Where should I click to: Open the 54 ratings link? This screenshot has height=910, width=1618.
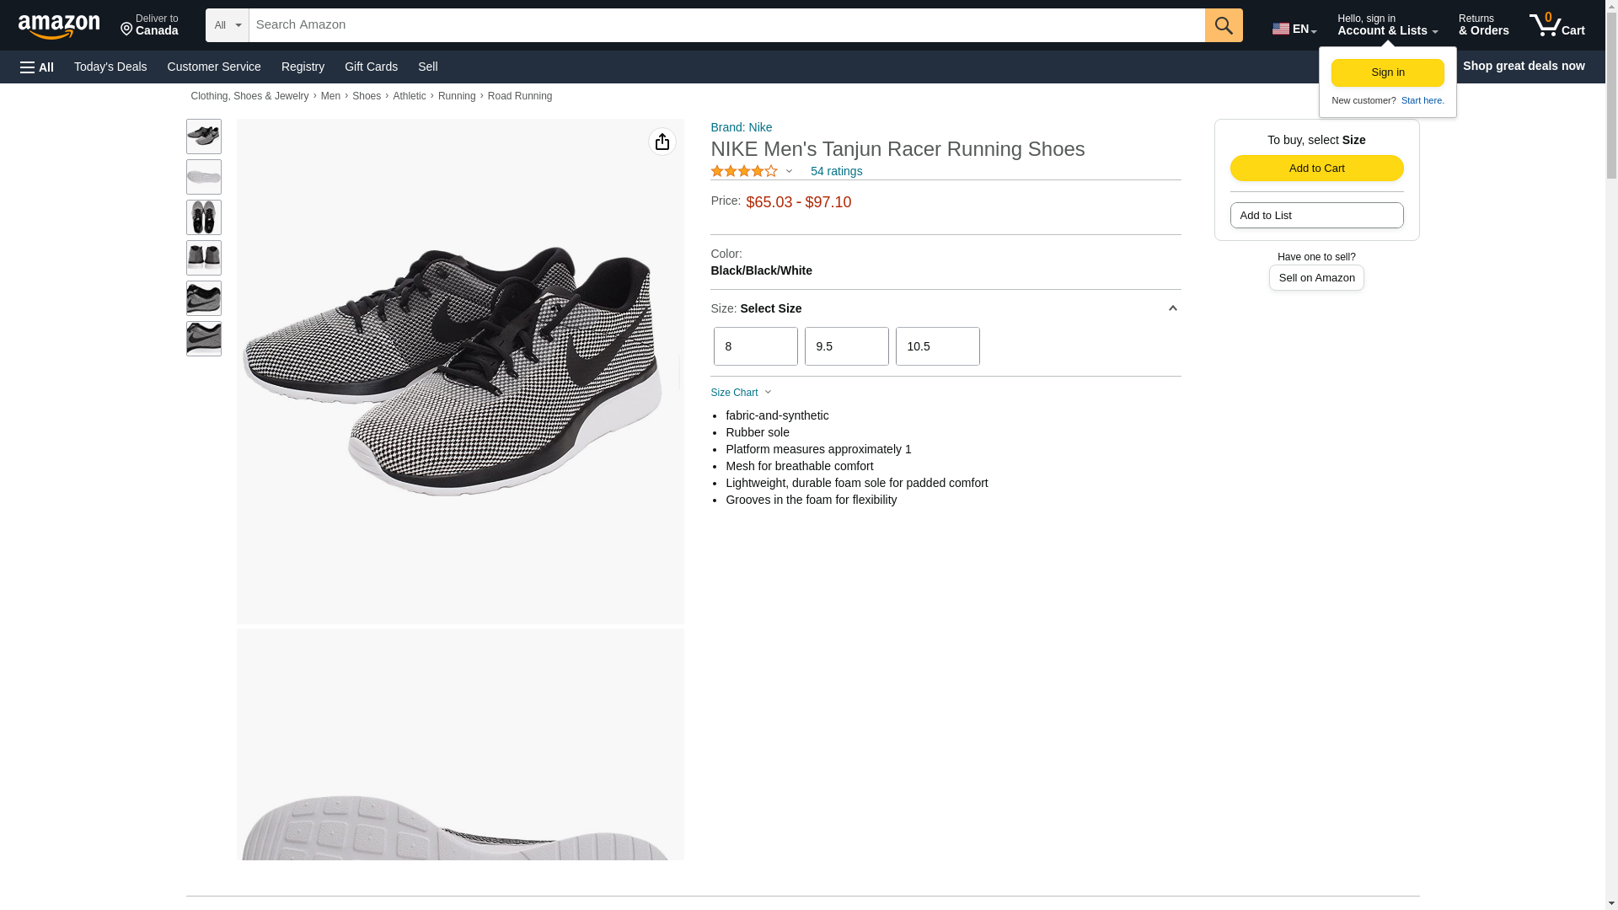point(836,171)
